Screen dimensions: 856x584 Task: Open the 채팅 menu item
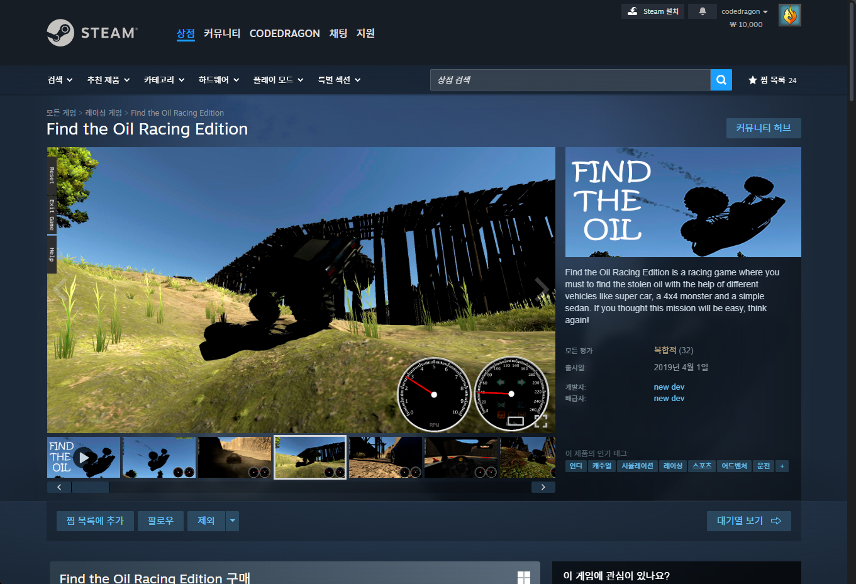point(338,33)
